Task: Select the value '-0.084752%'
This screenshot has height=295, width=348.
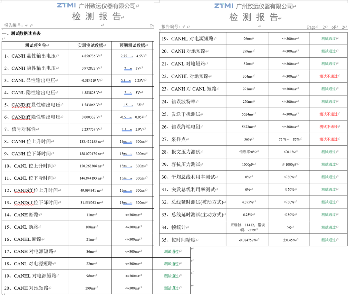Action: click(x=247, y=240)
